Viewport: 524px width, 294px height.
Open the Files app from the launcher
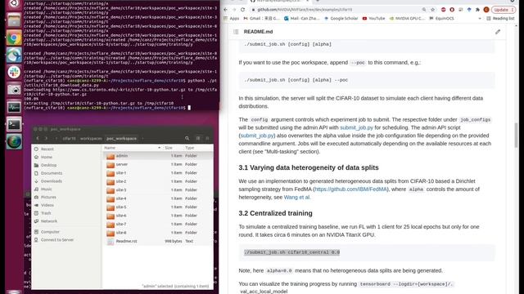14,20
